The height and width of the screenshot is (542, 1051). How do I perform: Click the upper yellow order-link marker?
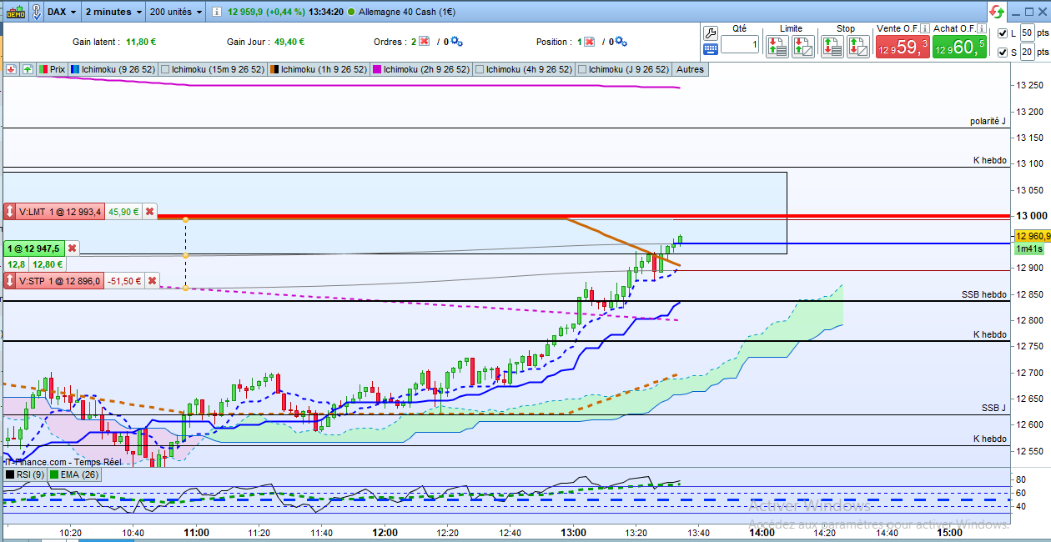[185, 219]
